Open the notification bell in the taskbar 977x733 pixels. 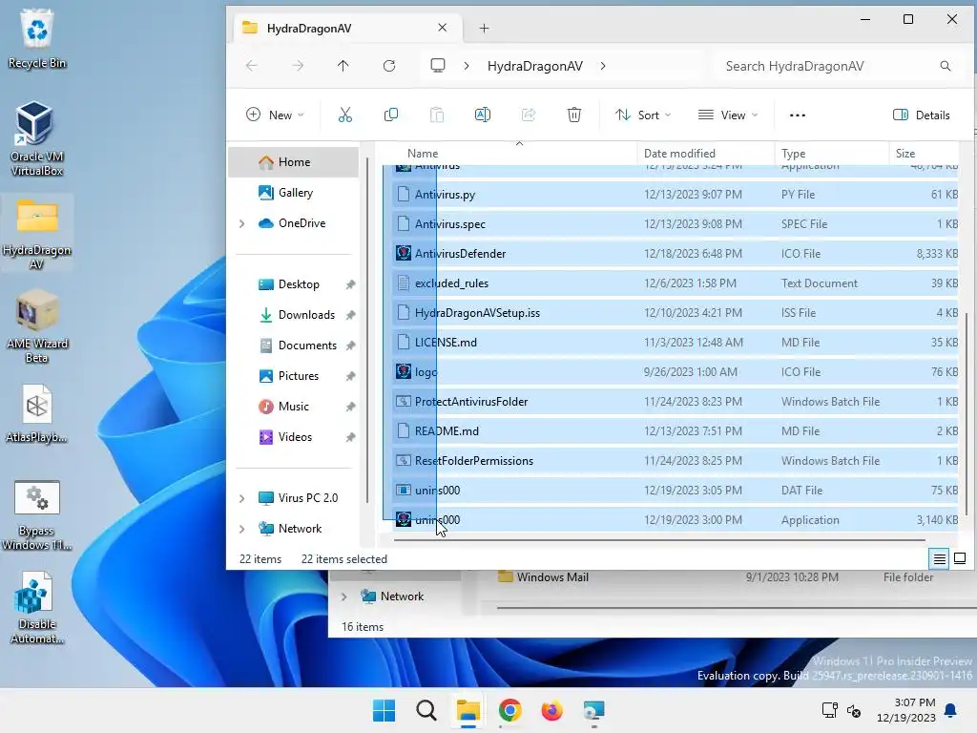pyautogui.click(x=950, y=710)
